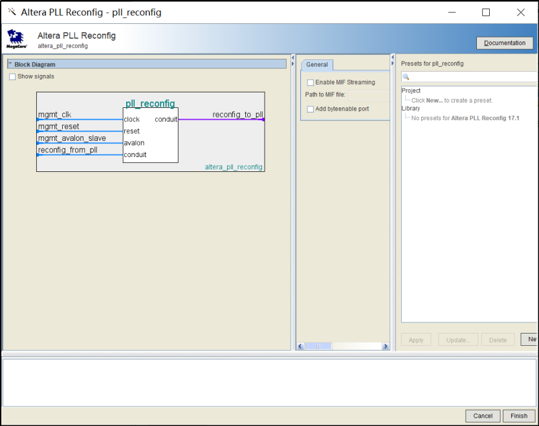Click the altera_pll_reconfig label in the diagram corner
This screenshot has height=426, width=539.
(234, 167)
